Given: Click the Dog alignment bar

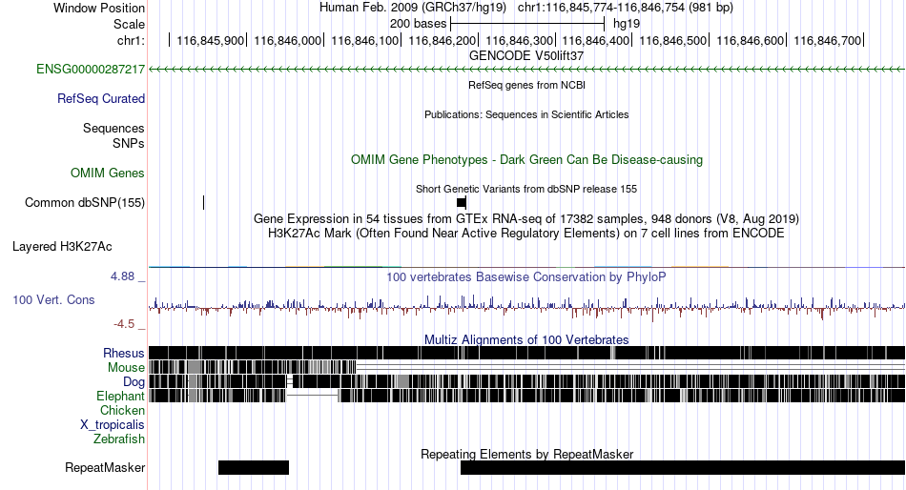Looking at the screenshot, I should pos(526,381).
